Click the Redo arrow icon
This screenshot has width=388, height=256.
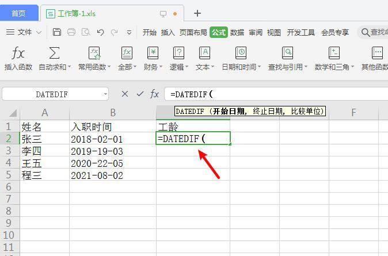click(x=115, y=32)
